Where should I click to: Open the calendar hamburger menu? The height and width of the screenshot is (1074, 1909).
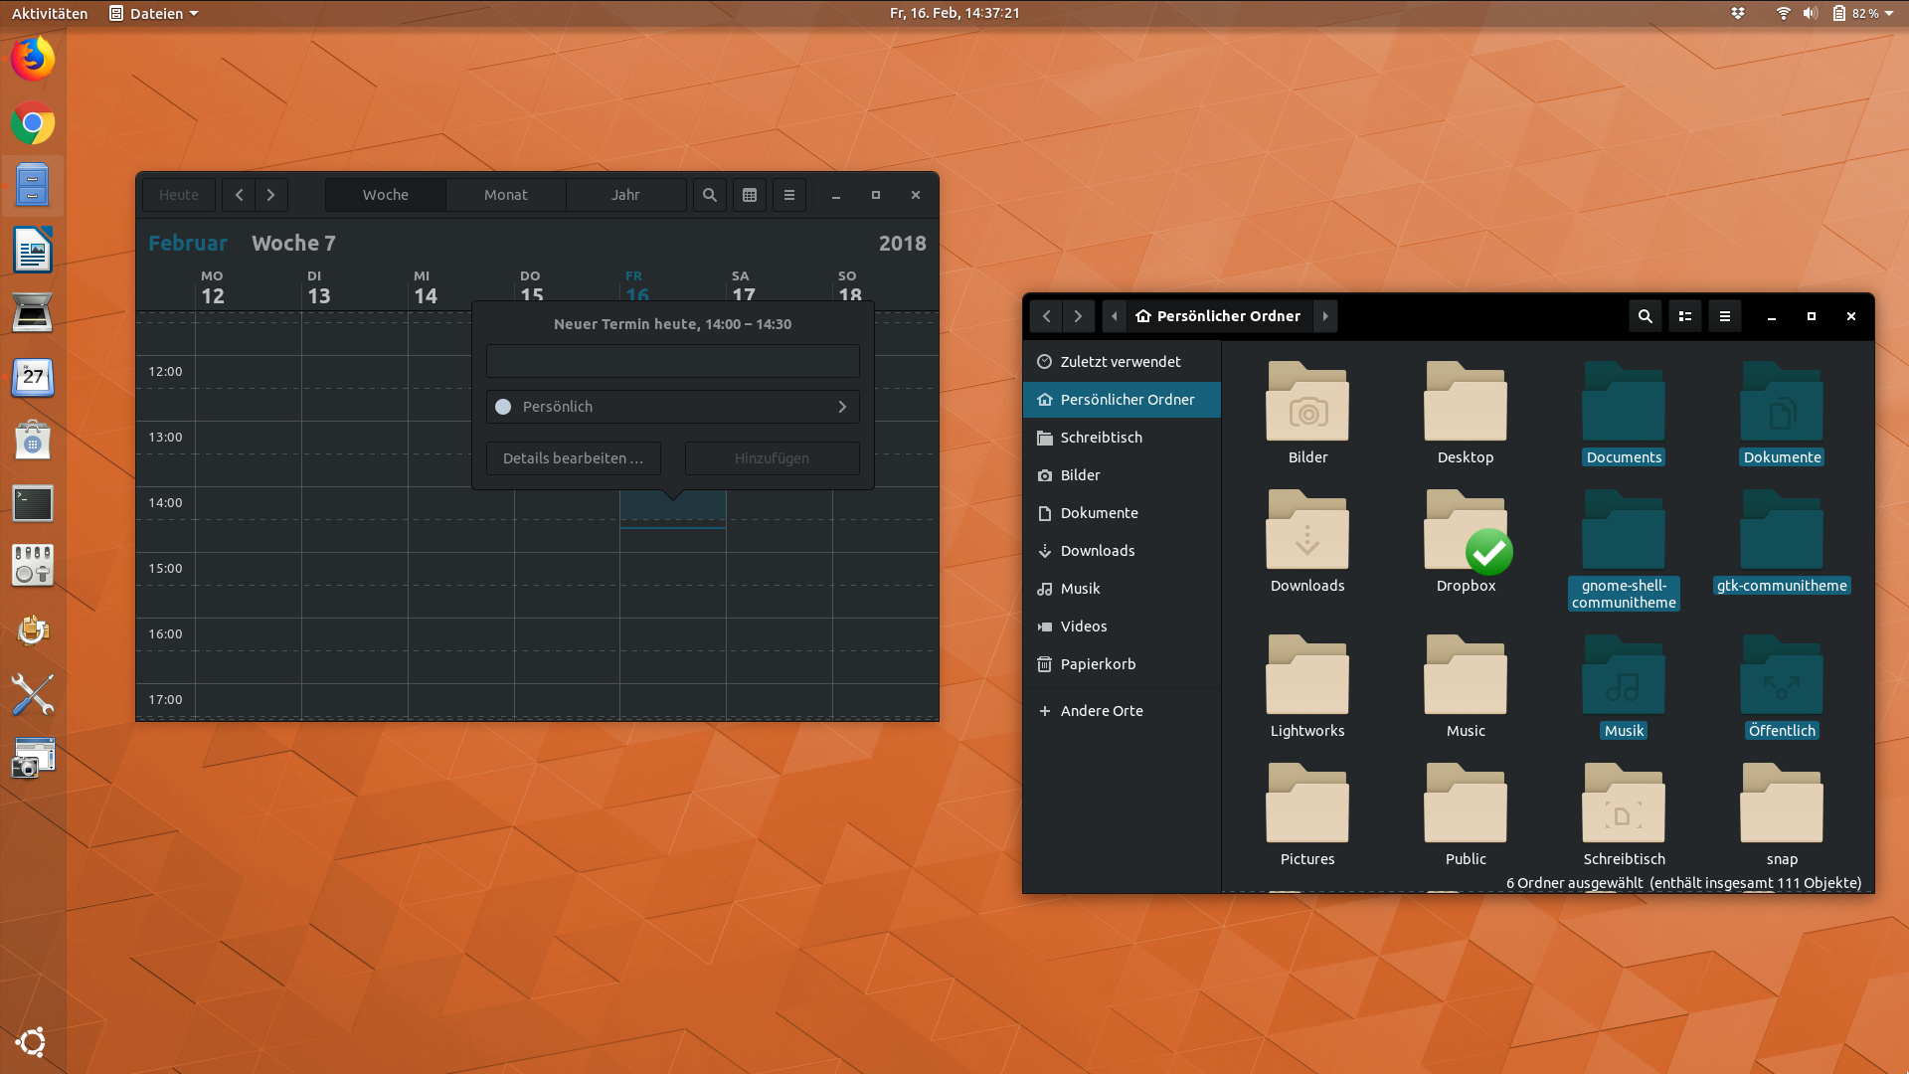coord(789,195)
